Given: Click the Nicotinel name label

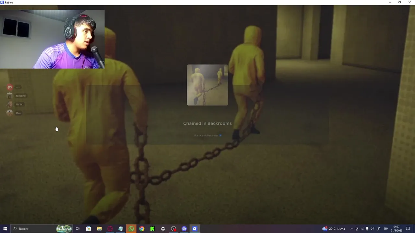Looking at the screenshot, I should [x=21, y=96].
